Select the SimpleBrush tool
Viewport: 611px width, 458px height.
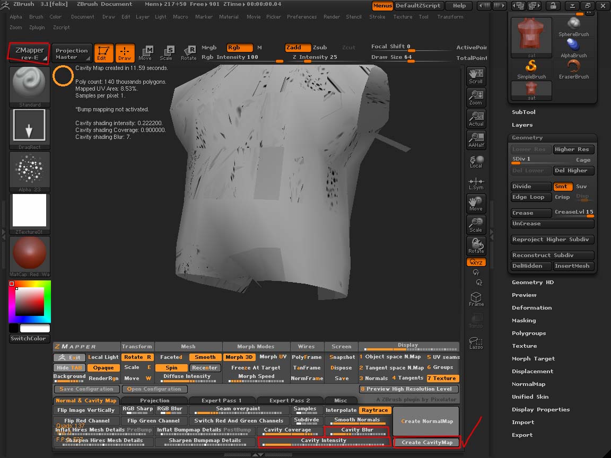pyautogui.click(x=531, y=69)
